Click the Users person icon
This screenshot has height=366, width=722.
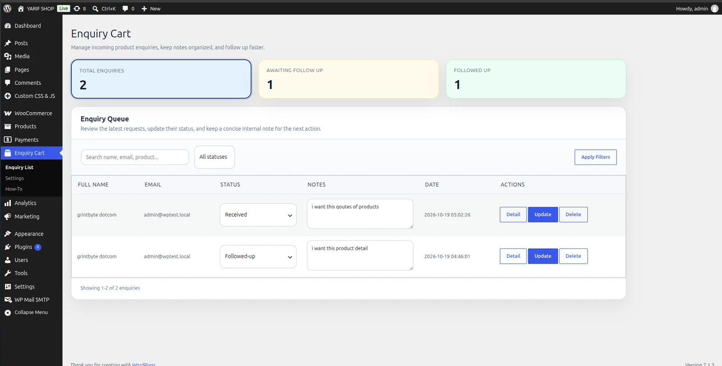[x=8, y=260]
